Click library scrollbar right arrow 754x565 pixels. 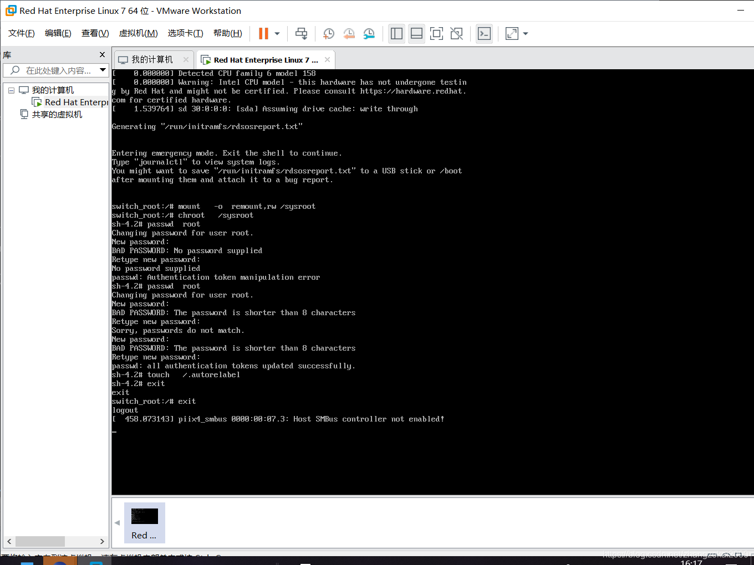point(102,541)
